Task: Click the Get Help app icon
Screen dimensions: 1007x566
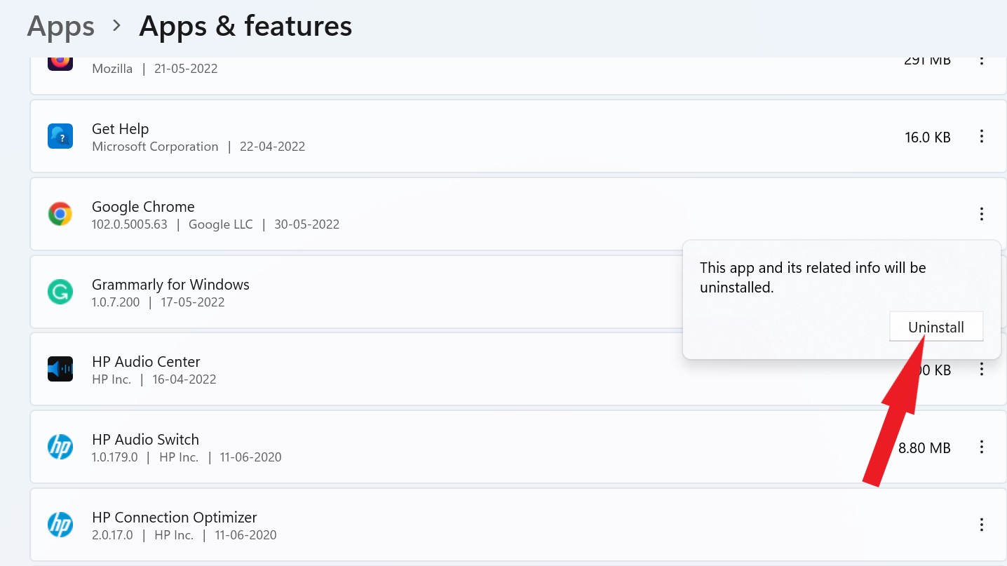Action: point(60,136)
